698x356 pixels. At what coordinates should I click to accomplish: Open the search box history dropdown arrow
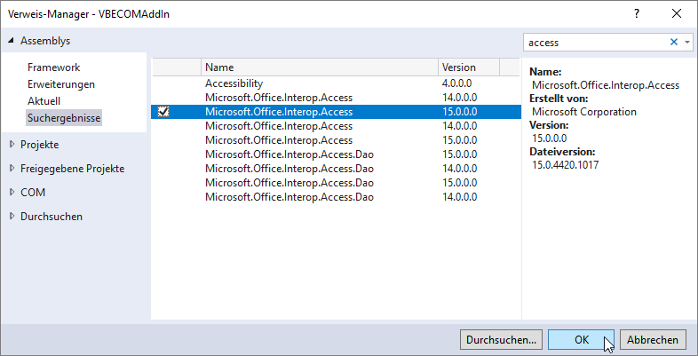[x=687, y=43]
